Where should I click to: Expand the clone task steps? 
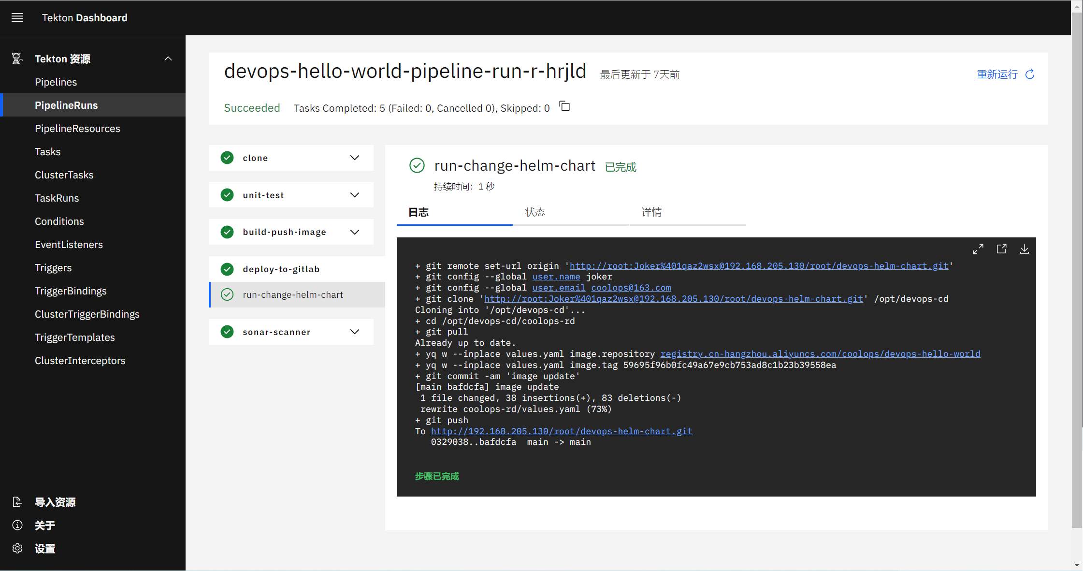355,158
